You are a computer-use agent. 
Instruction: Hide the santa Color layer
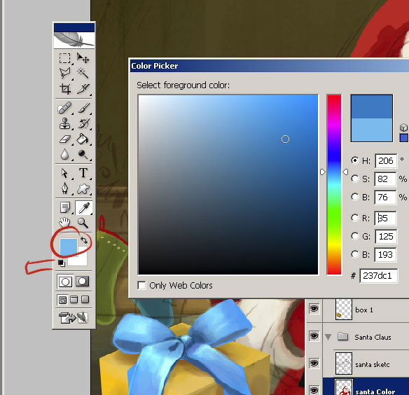(314, 390)
